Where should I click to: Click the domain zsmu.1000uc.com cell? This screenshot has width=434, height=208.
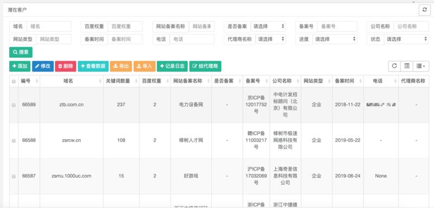click(x=72, y=176)
